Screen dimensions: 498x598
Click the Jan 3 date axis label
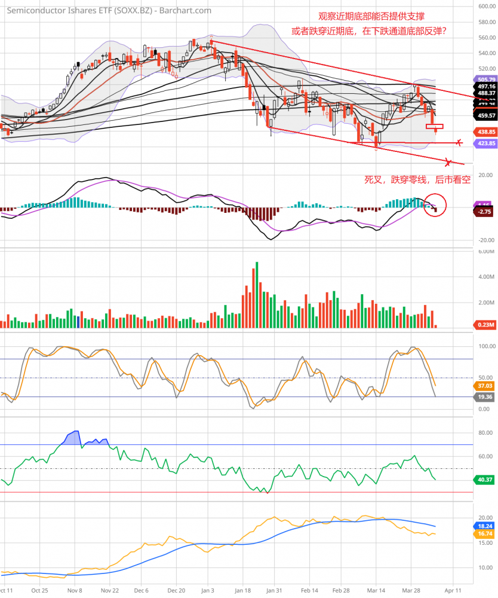coord(207,589)
